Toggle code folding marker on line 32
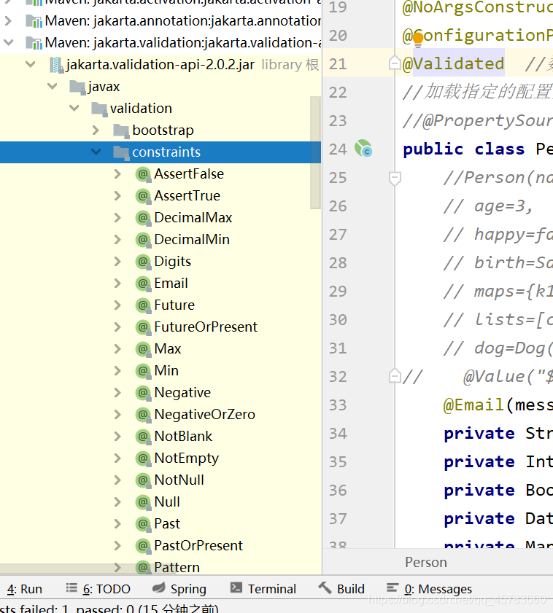This screenshot has width=553, height=613. click(x=395, y=375)
